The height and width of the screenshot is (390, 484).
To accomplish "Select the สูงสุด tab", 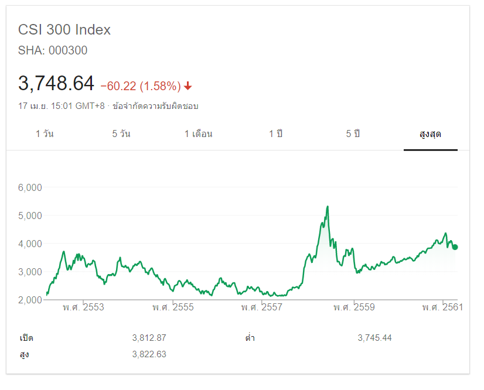I will [430, 134].
